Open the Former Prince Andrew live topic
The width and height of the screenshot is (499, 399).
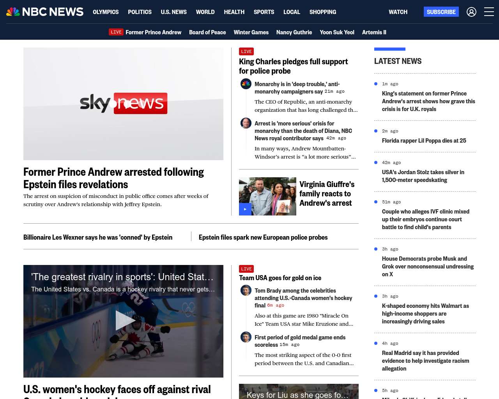tap(153, 32)
